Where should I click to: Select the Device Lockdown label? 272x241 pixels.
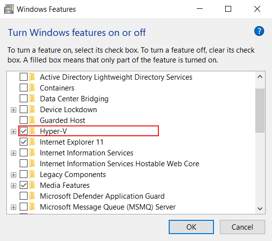pyautogui.click(x=68, y=110)
